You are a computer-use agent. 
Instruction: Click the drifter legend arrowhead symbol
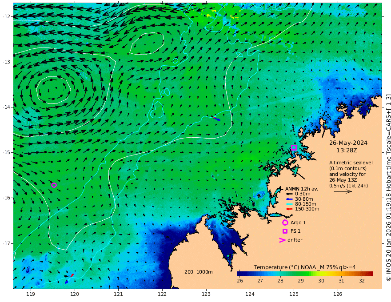282,240
